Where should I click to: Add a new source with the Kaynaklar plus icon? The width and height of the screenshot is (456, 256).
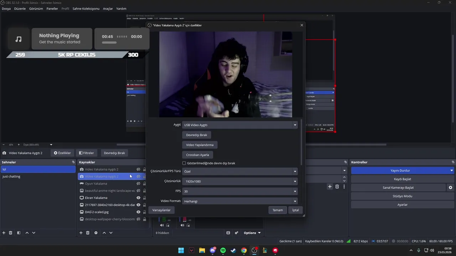tap(81, 233)
